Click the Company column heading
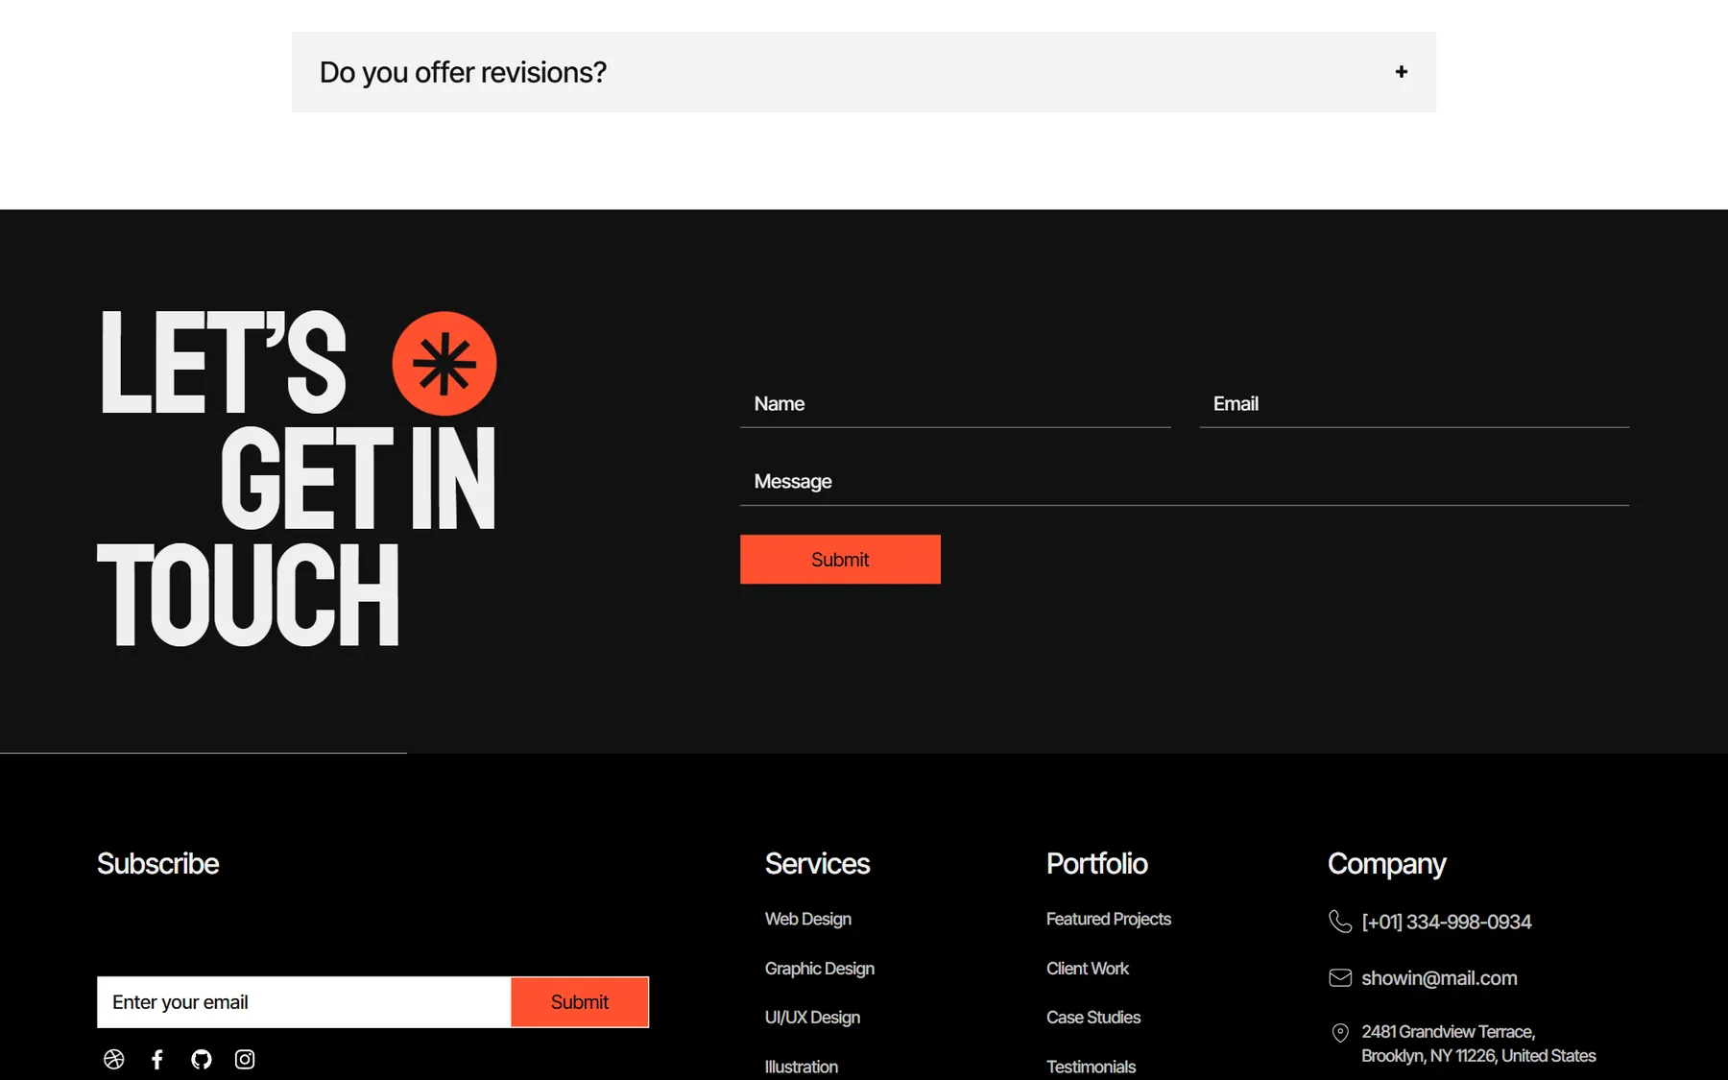Viewport: 1728px width, 1080px height. point(1387,865)
